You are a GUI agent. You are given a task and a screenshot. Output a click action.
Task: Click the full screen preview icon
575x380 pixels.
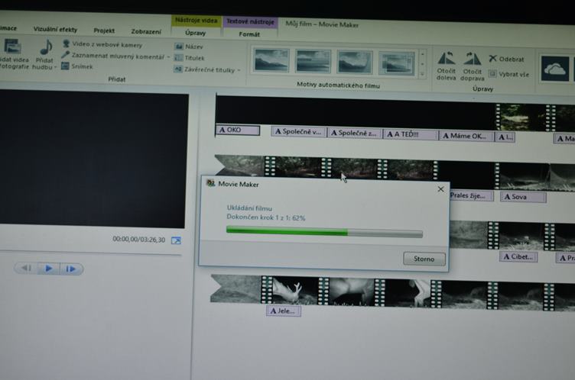click(177, 240)
